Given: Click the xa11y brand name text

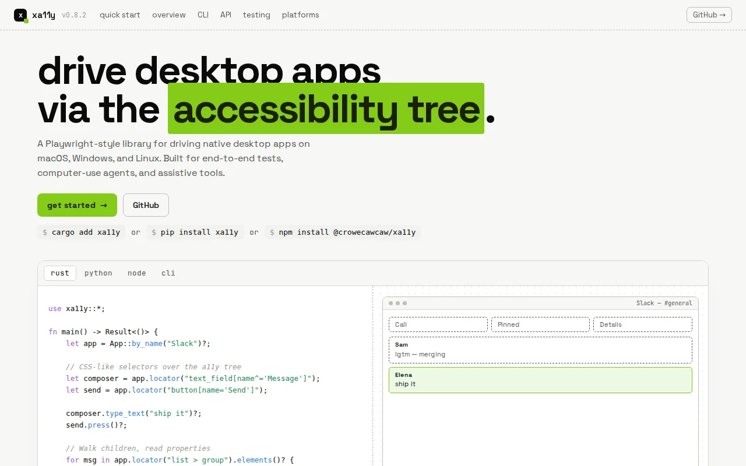Looking at the screenshot, I should click(44, 15).
